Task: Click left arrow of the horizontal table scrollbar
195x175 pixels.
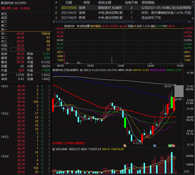Action: 54,22
